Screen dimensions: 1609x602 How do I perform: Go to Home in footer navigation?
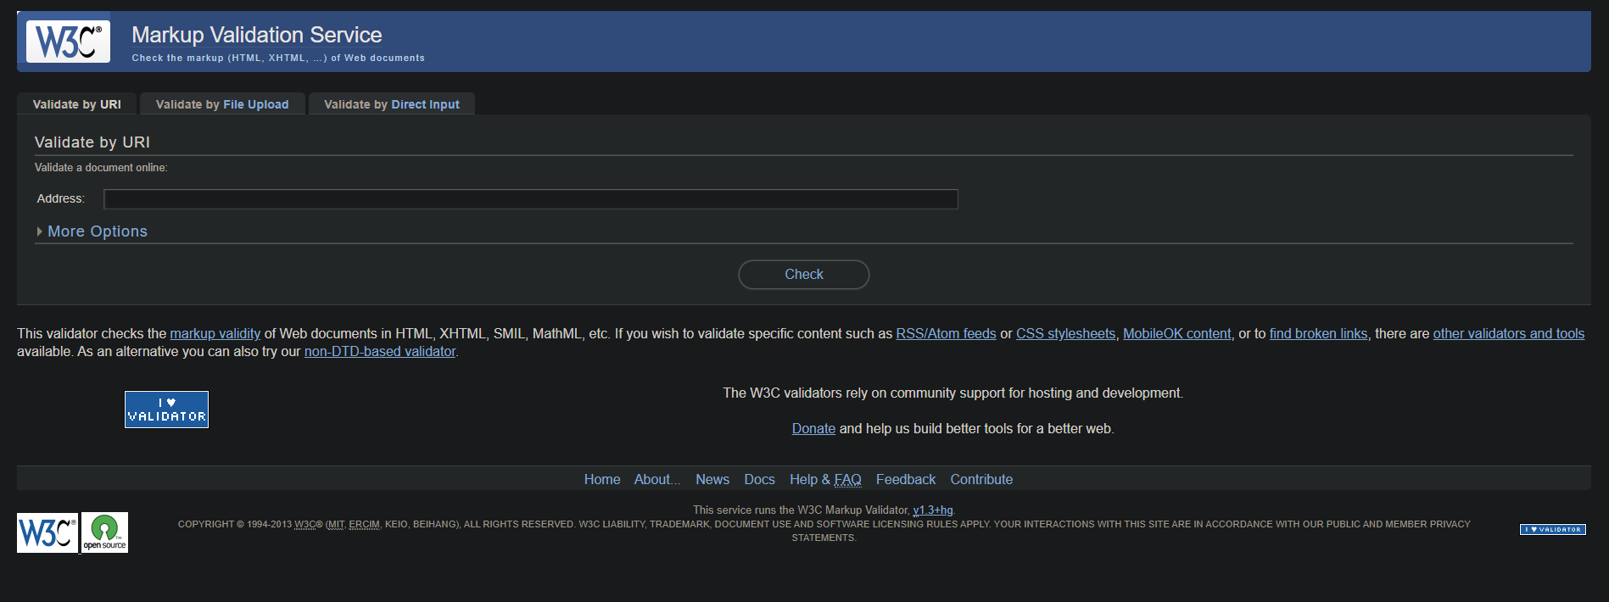click(602, 480)
